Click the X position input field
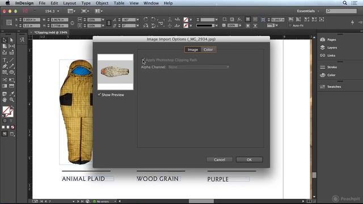This screenshot has width=363, height=204. pyautogui.click(x=32, y=20)
